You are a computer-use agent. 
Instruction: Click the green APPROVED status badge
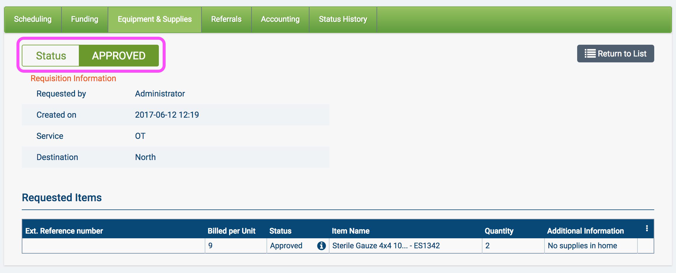119,56
